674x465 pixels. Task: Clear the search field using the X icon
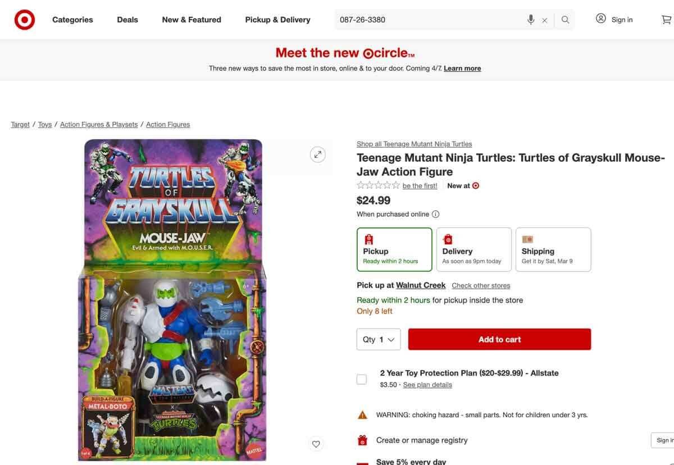(544, 19)
